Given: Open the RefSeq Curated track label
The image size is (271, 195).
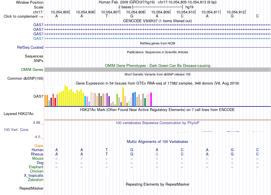Looking at the screenshot, I should pos(30,47).
